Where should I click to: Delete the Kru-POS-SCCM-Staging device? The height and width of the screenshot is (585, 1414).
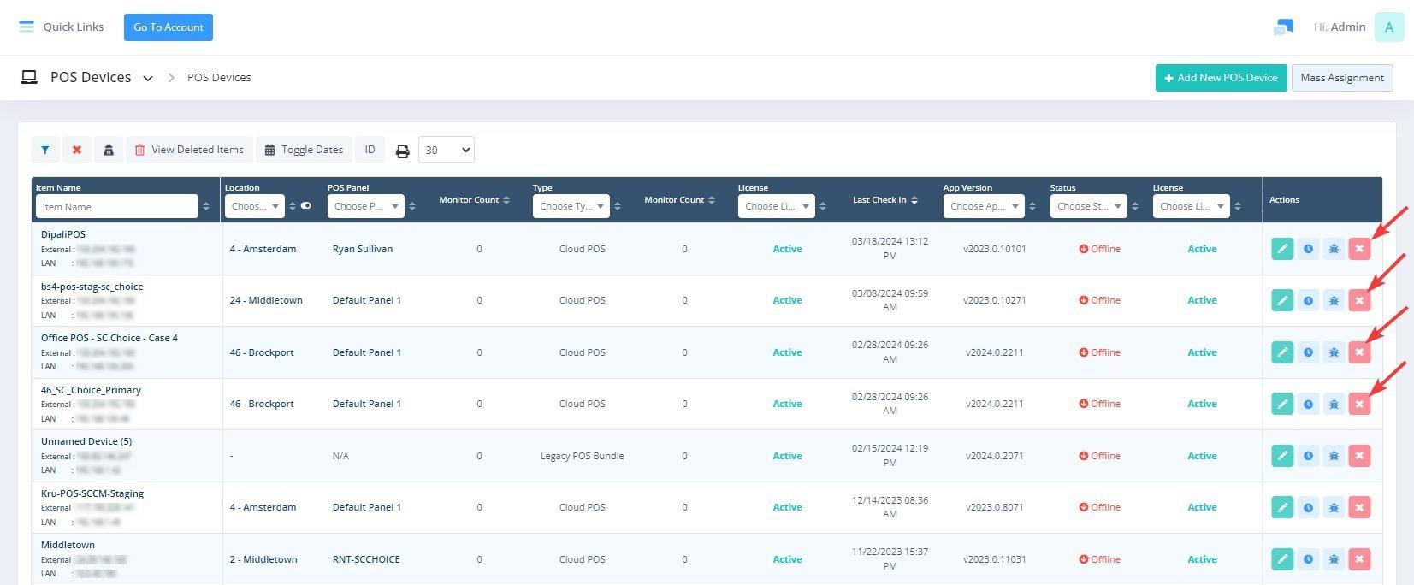(1359, 507)
